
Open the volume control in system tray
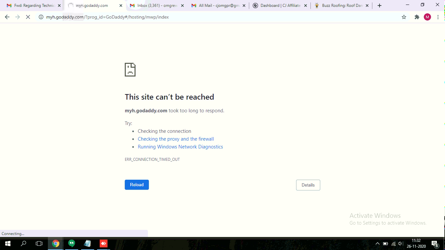pos(400,243)
